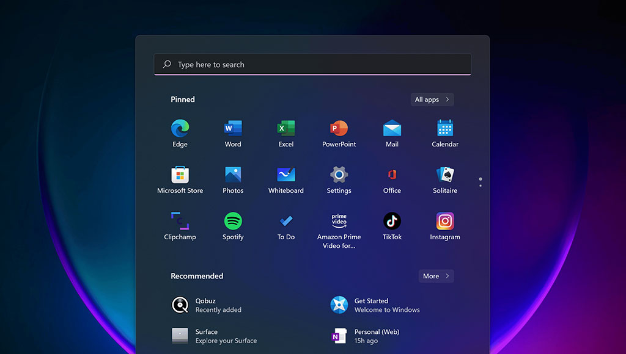Open the Excel app icon

(x=286, y=129)
